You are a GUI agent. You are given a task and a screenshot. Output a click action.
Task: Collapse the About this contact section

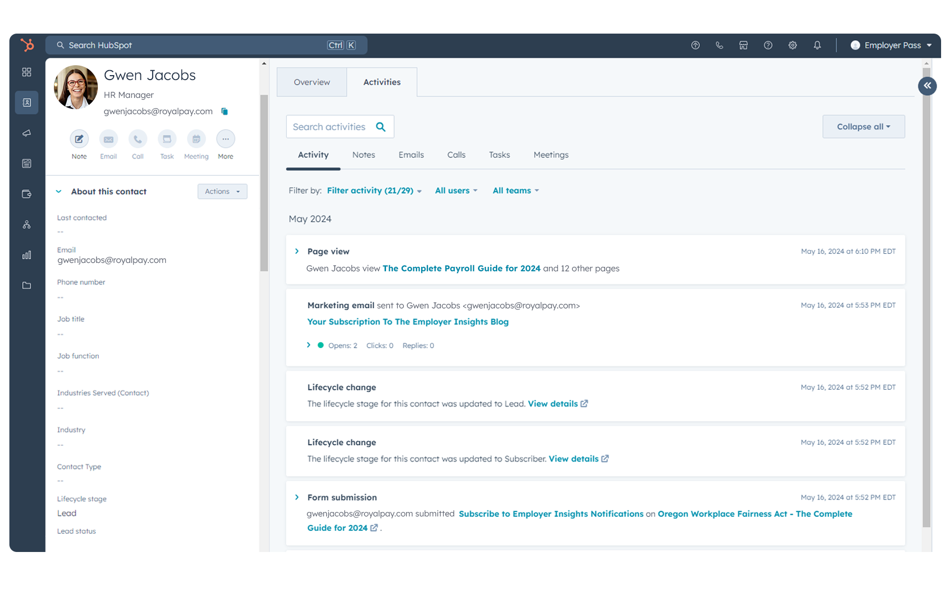59,191
